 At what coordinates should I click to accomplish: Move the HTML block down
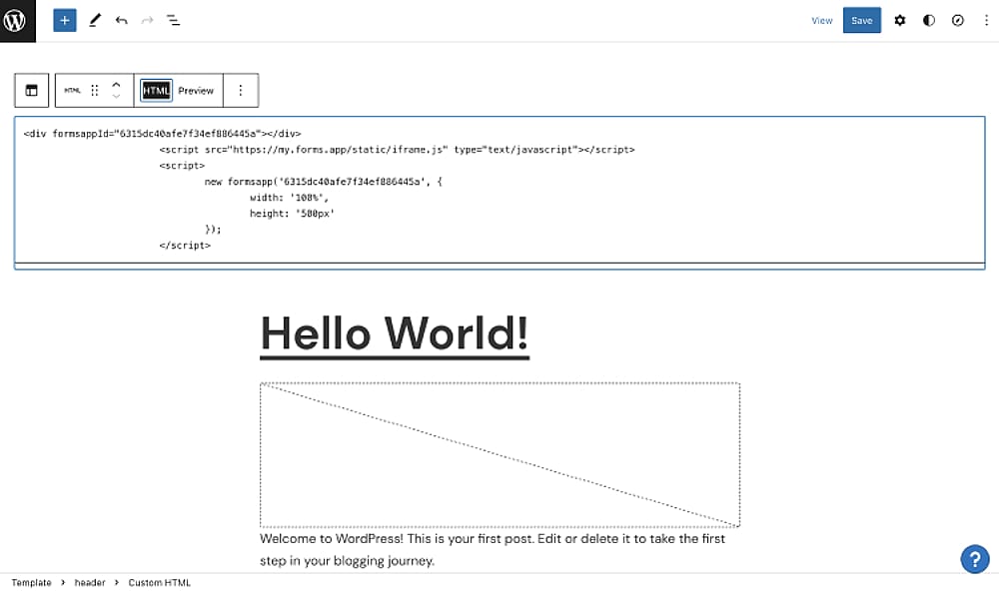pos(116,97)
